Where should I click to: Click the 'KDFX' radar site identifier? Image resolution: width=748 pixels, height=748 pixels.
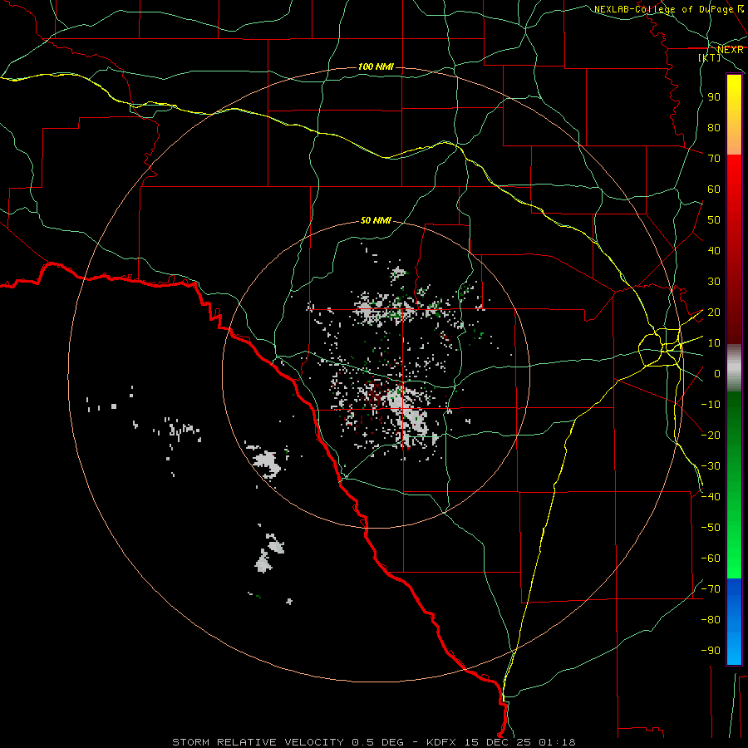pyautogui.click(x=442, y=742)
